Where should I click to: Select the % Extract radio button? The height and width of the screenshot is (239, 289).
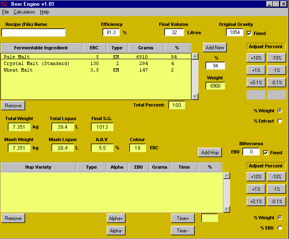tap(280, 121)
